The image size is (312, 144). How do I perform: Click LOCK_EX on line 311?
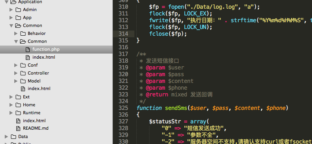[x=195, y=14]
